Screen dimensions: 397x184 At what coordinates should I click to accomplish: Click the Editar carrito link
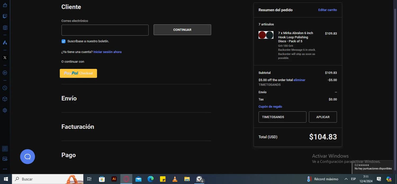coord(328,10)
